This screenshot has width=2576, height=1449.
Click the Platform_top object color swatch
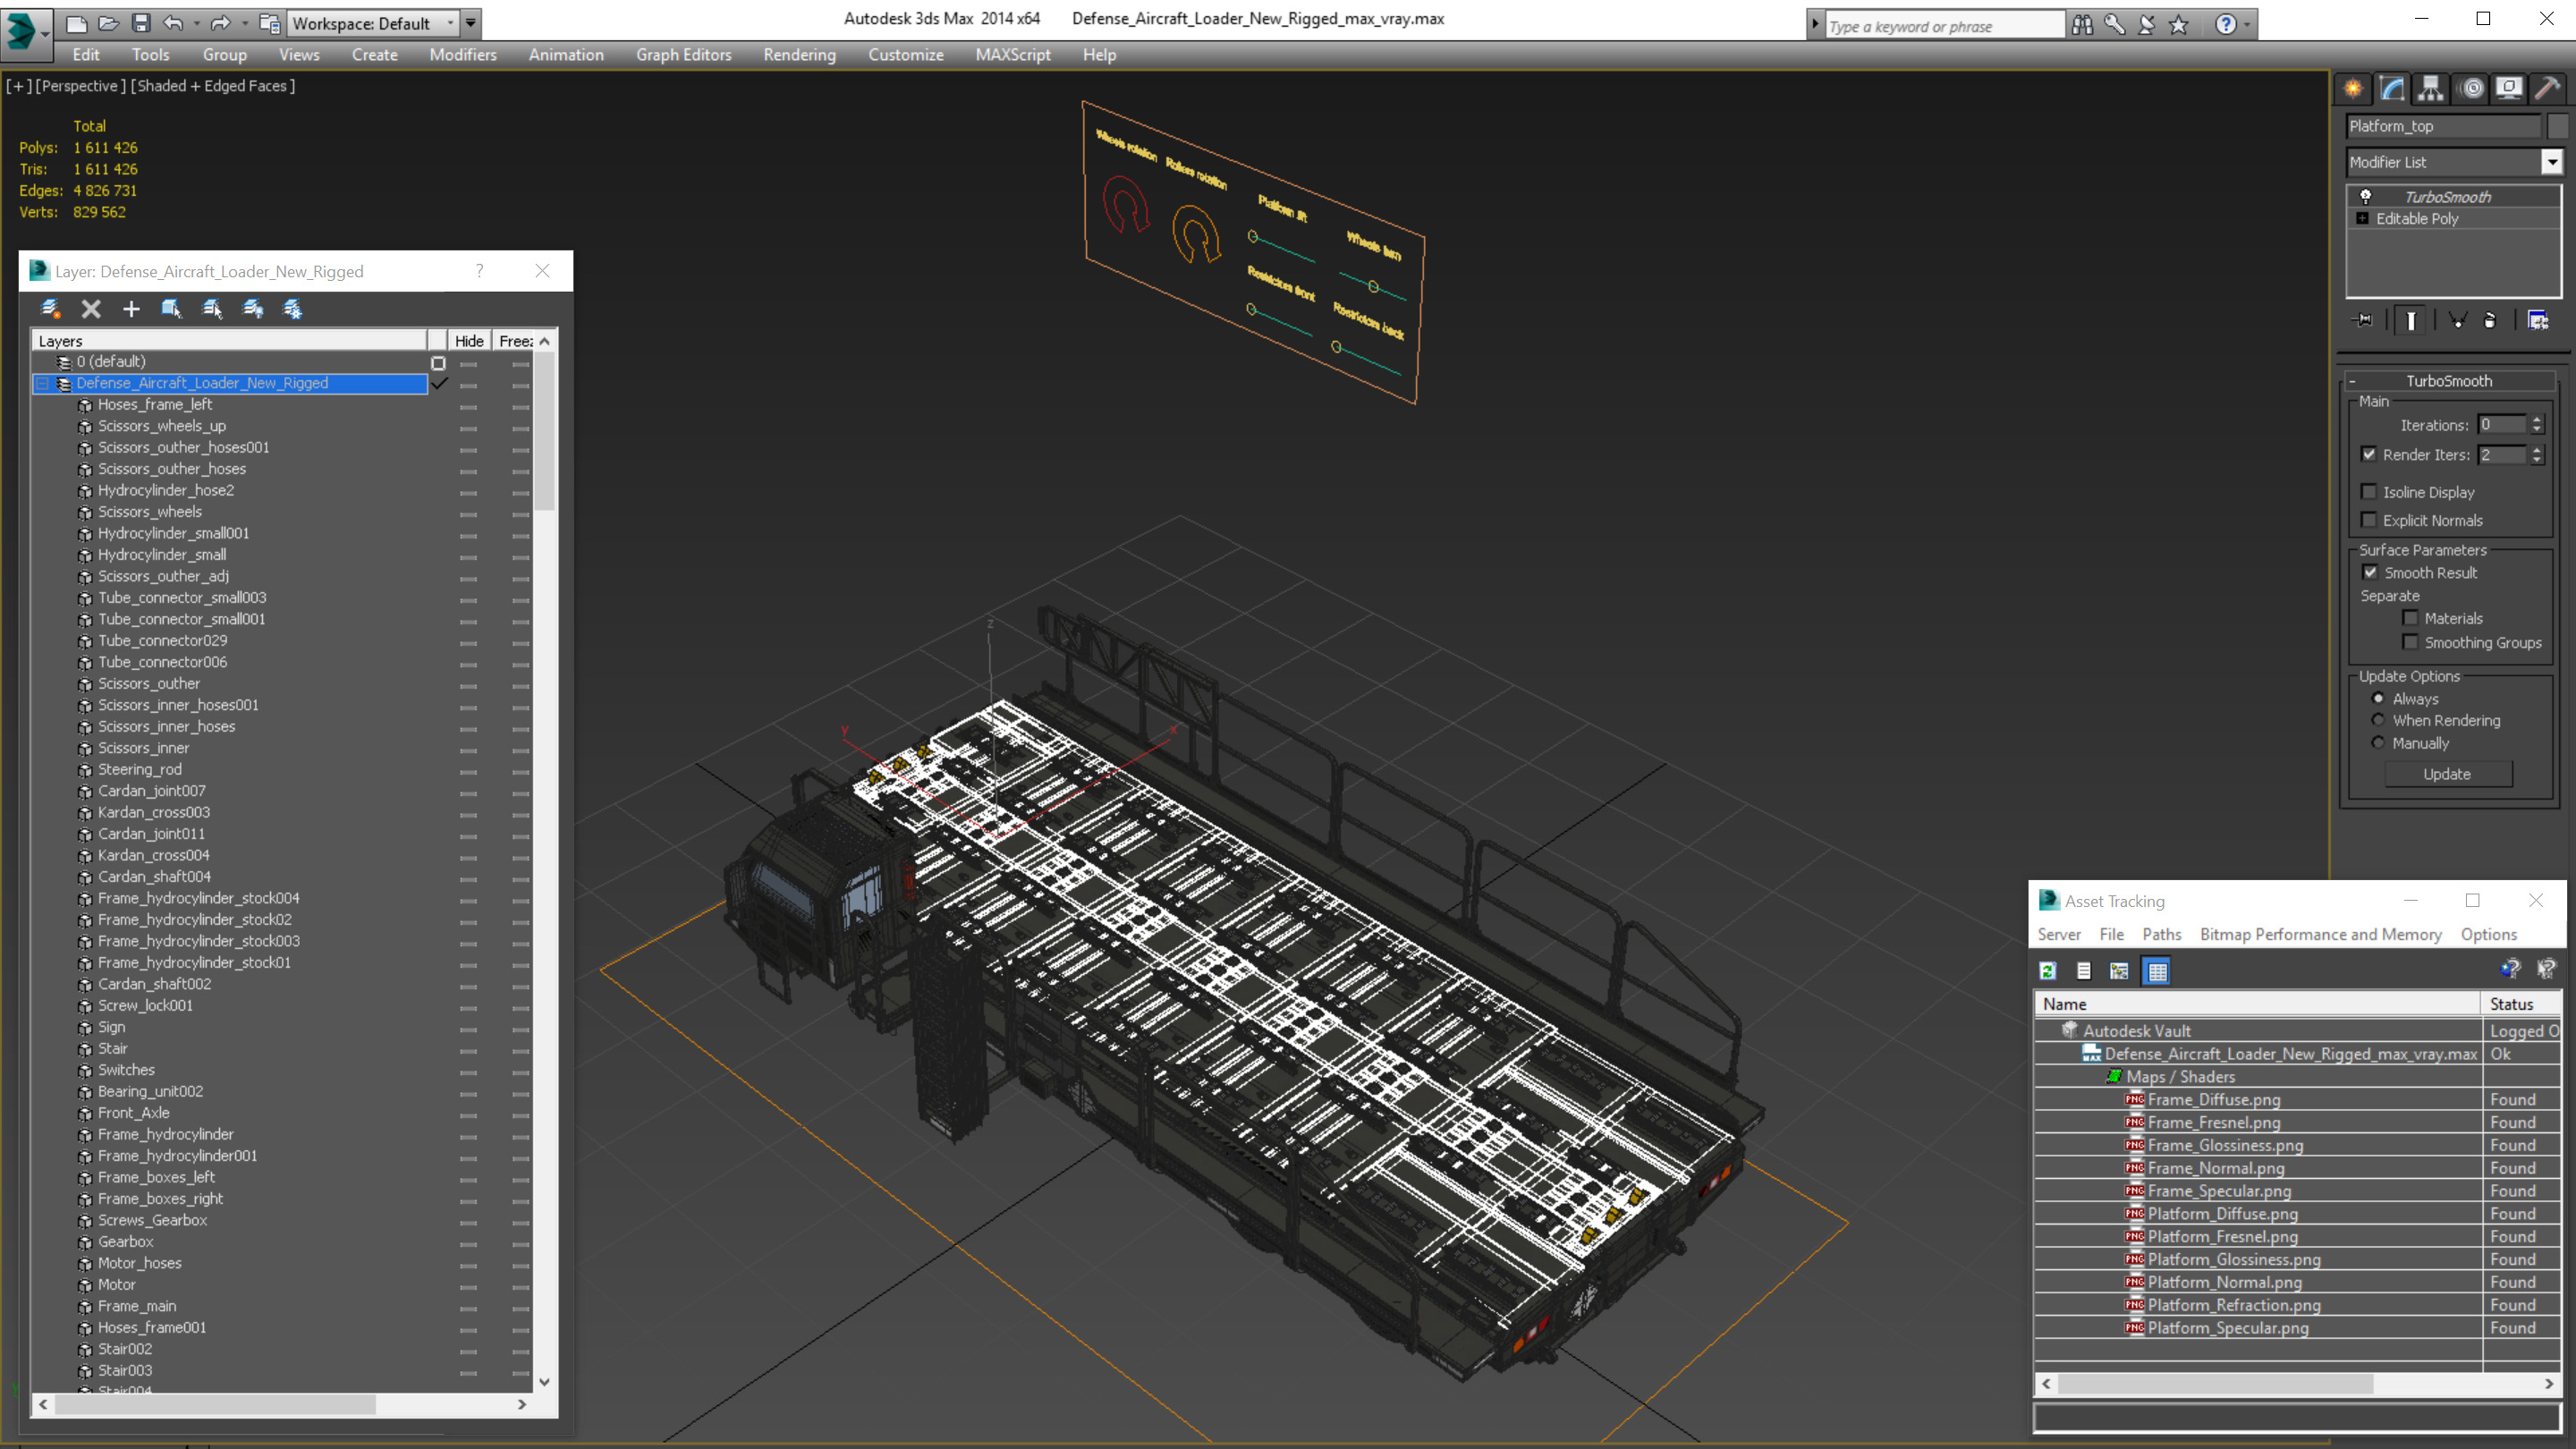pyautogui.click(x=2558, y=126)
